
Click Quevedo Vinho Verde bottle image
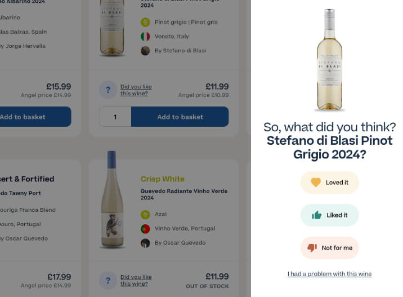(x=112, y=200)
